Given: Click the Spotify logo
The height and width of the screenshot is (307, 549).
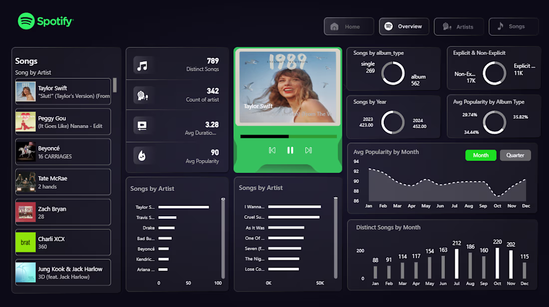Looking at the screenshot, I should coord(45,21).
